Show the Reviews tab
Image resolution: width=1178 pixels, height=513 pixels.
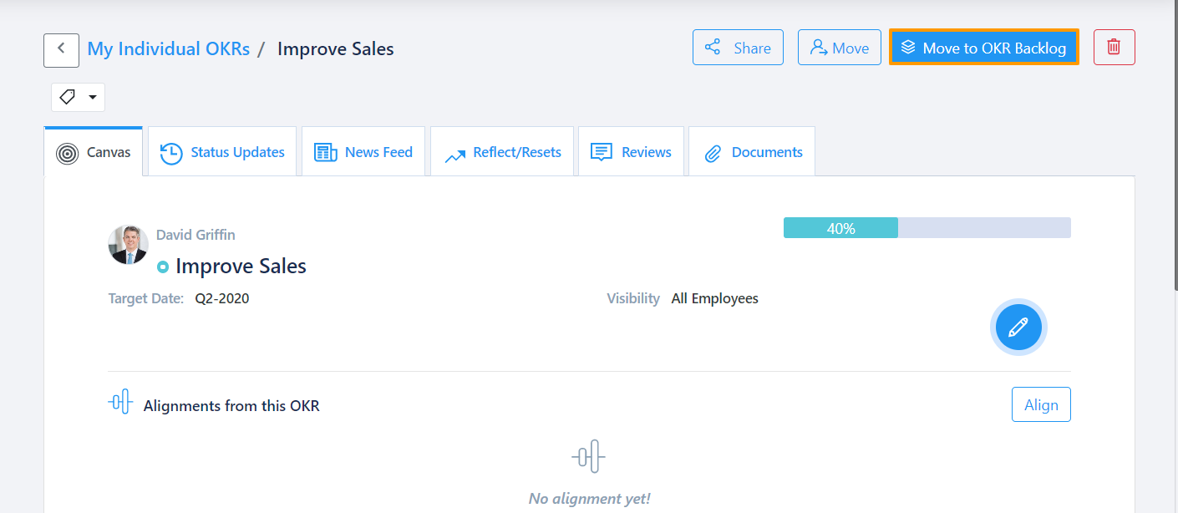point(631,152)
